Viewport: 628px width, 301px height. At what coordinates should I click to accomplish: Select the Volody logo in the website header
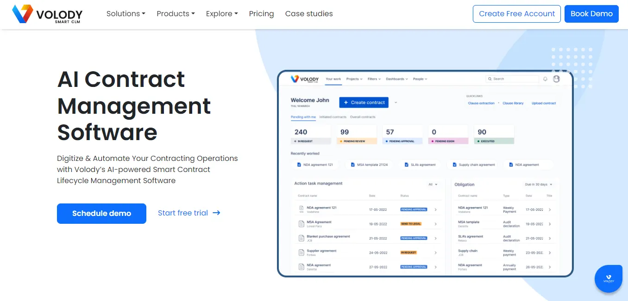click(x=46, y=14)
